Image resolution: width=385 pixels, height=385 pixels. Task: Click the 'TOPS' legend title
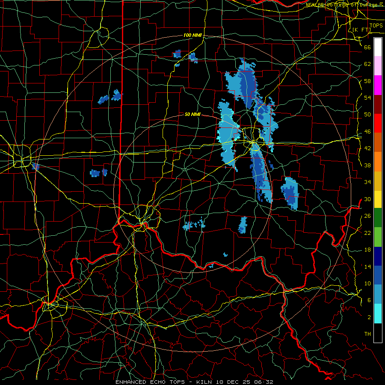point(376,26)
